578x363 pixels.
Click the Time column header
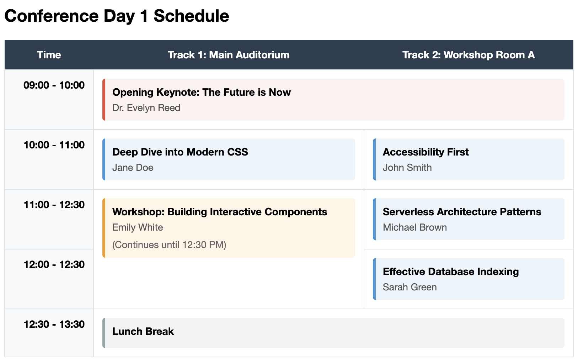pos(49,55)
